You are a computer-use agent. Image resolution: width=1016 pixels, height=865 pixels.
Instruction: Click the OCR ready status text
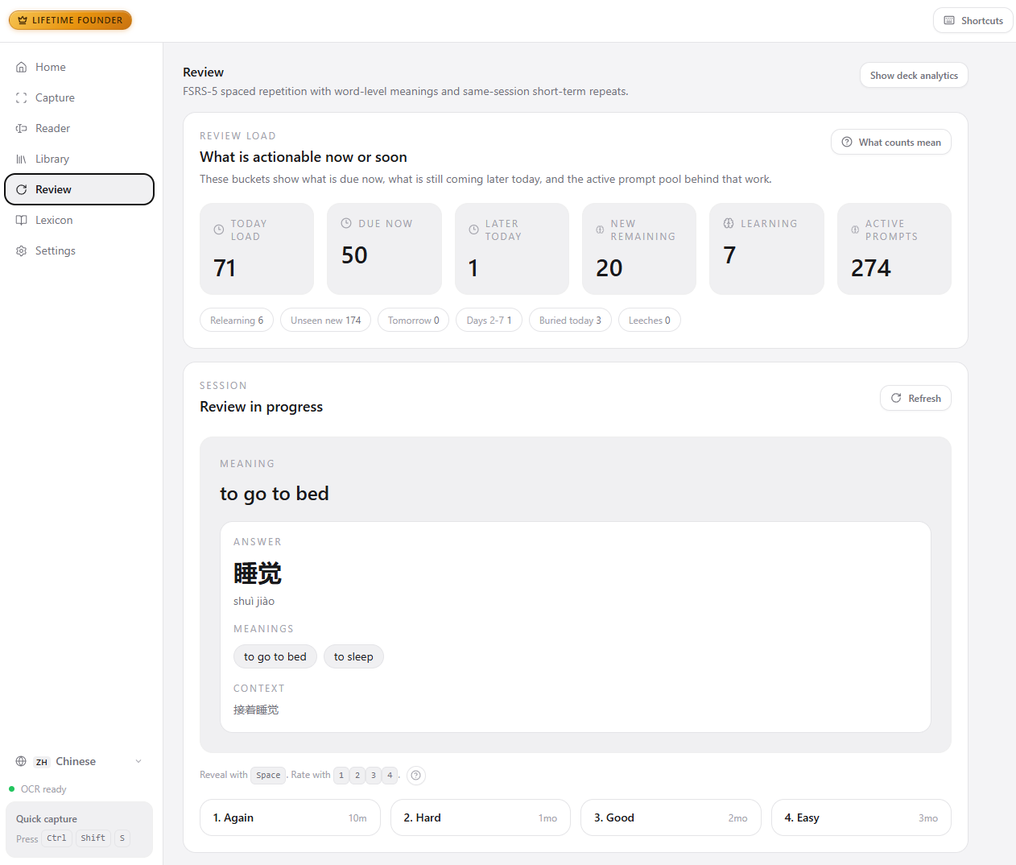pos(43,789)
